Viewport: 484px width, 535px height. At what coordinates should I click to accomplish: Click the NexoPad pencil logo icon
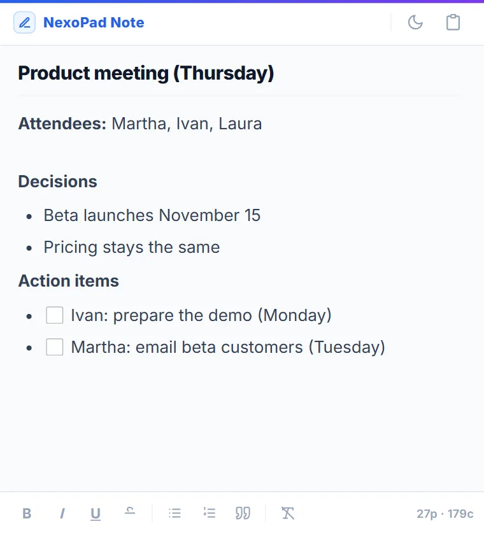[x=24, y=22]
